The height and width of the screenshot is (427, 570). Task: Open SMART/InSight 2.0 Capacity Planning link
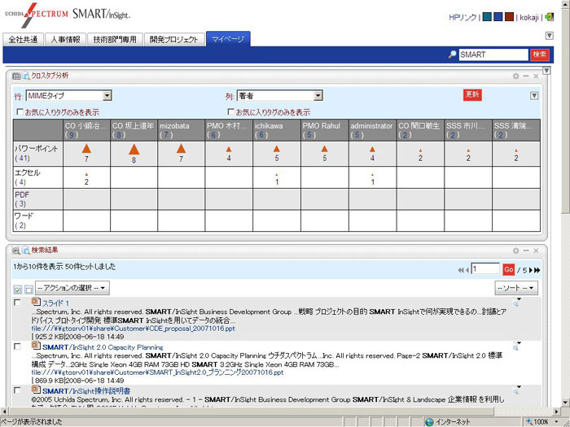click(x=103, y=347)
